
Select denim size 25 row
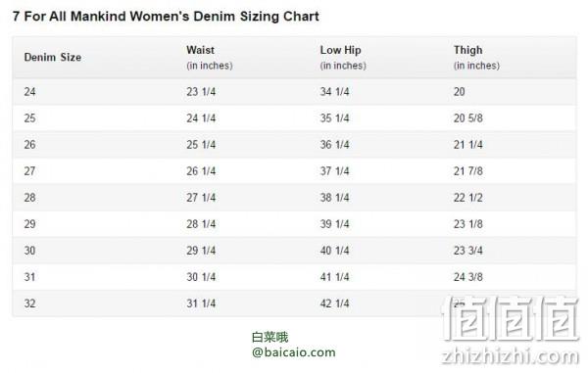pyautogui.click(x=294, y=118)
